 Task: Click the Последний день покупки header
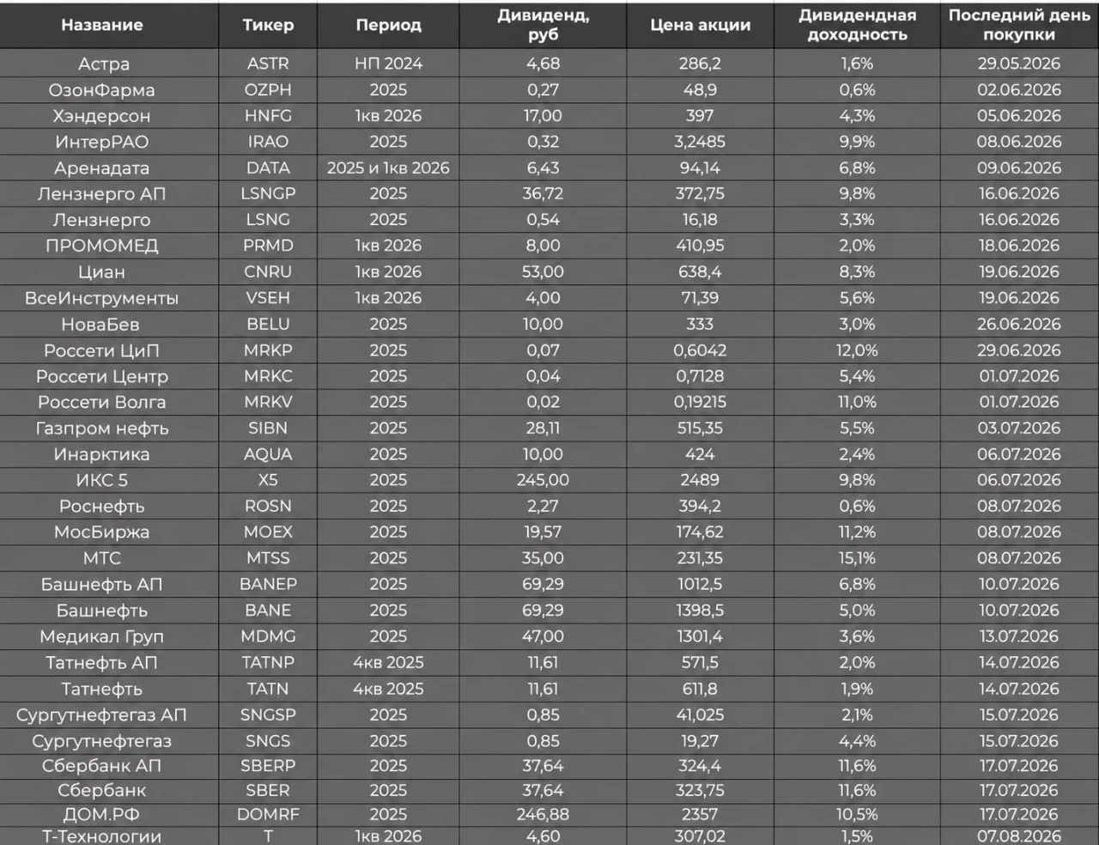point(1019,25)
